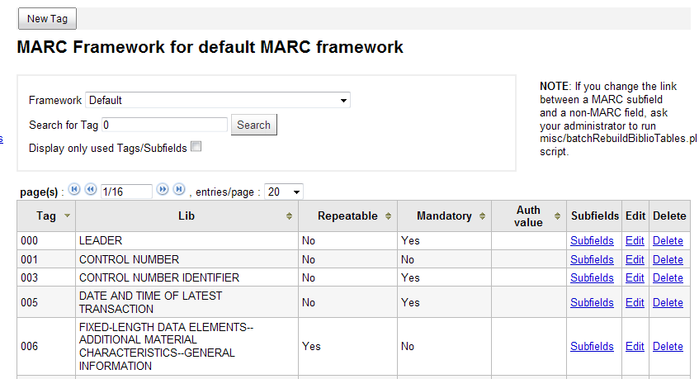Delete the CONTROL NUMBER IDENTIFIER tag
Screen dimensions: 699x379
click(668, 277)
